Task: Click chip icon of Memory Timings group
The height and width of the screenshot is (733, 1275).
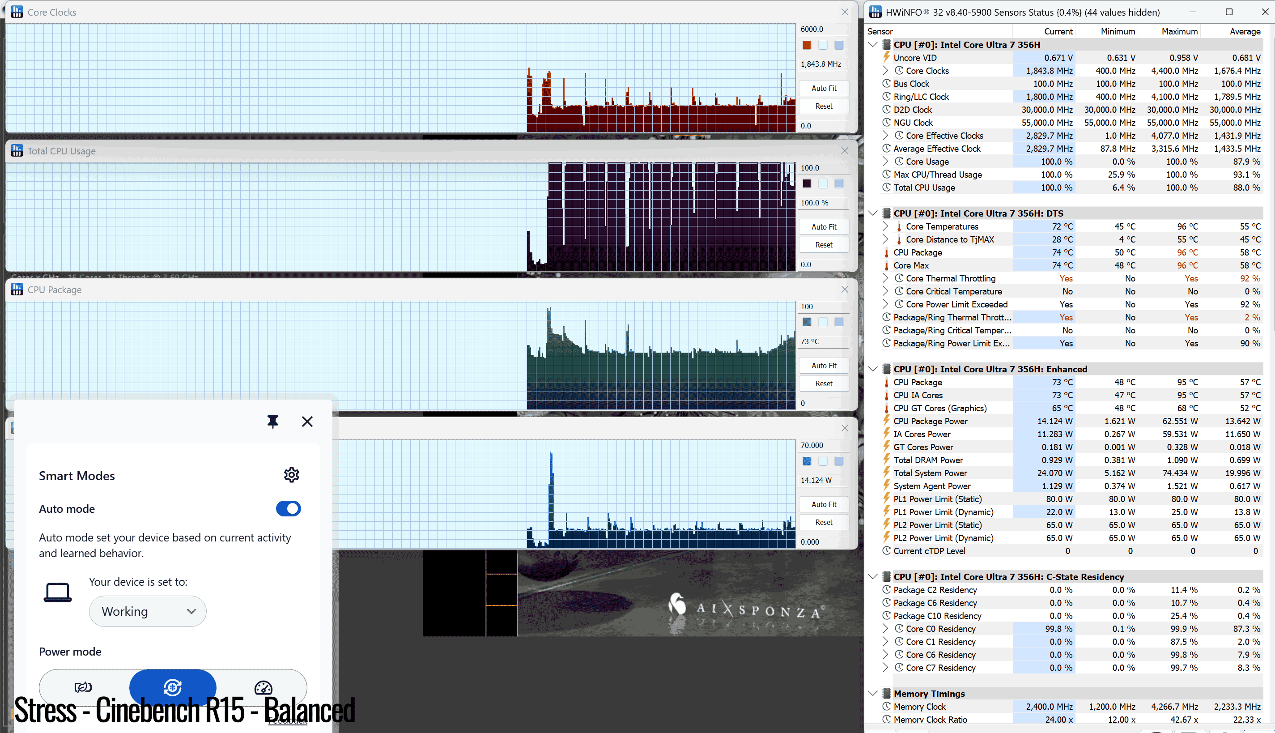Action: [x=887, y=693]
